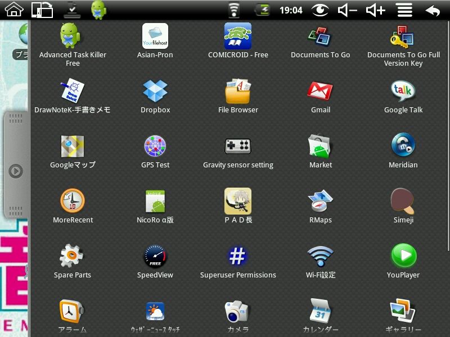Decrease volume with the speaker minus button
450x337 pixels.
347,10
